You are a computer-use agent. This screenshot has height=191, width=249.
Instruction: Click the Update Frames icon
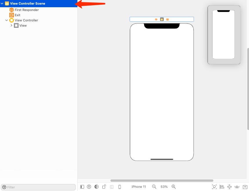coord(214,187)
